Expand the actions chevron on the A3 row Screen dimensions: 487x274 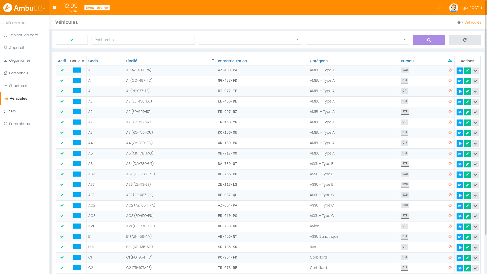[x=475, y=133]
